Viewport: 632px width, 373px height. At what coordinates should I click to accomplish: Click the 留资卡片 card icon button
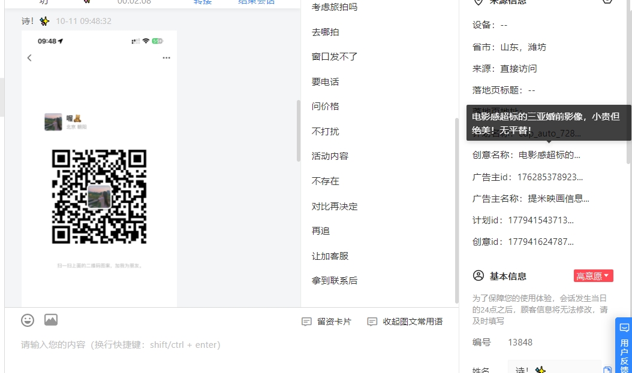click(x=326, y=322)
